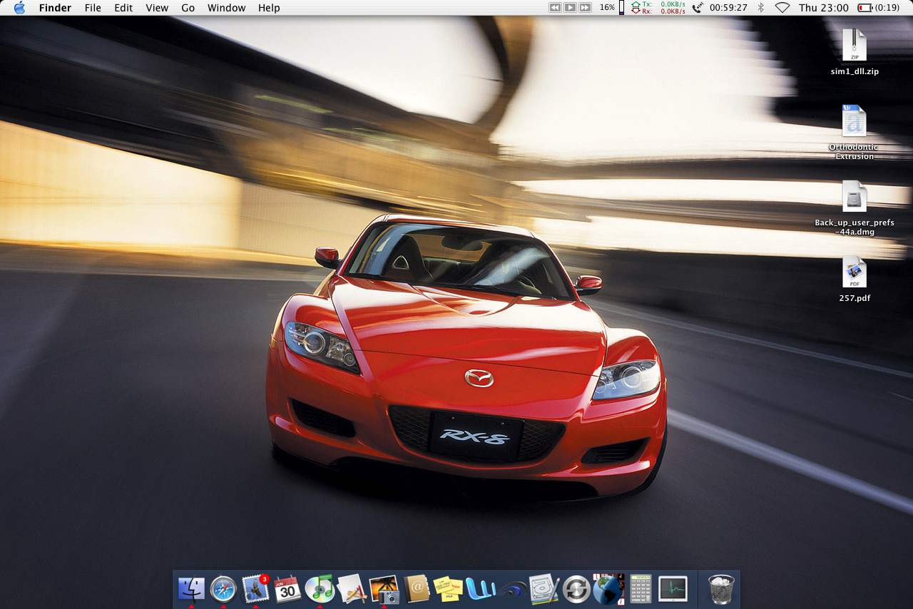The width and height of the screenshot is (913, 609).
Task: Click the Finder icon in Dock
Action: point(191,589)
